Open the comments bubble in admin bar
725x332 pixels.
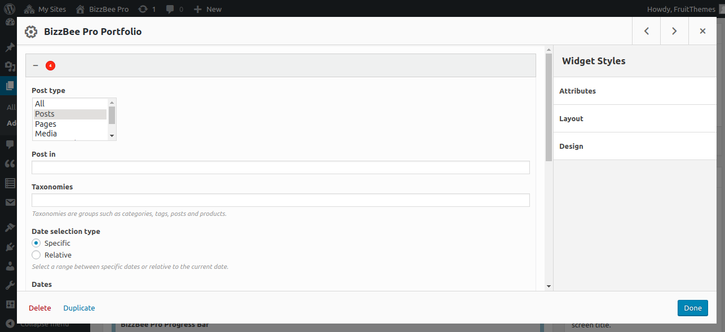pyautogui.click(x=174, y=9)
